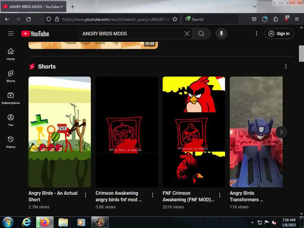Click the YouTube logo

35,34
